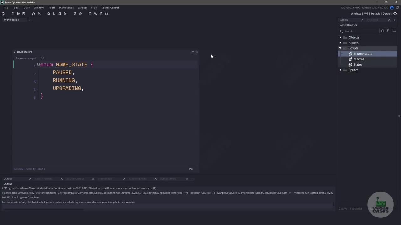Image resolution: width=401 pixels, height=225 pixels.
Task: Select the Macros script
Action: coord(359,59)
